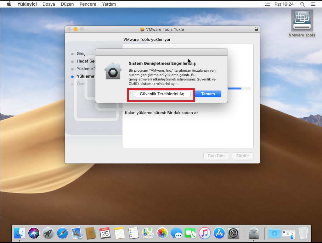Screen dimensions: 322x243
Task: Click the Kalan yükleme süresi status text
Action: point(161,113)
